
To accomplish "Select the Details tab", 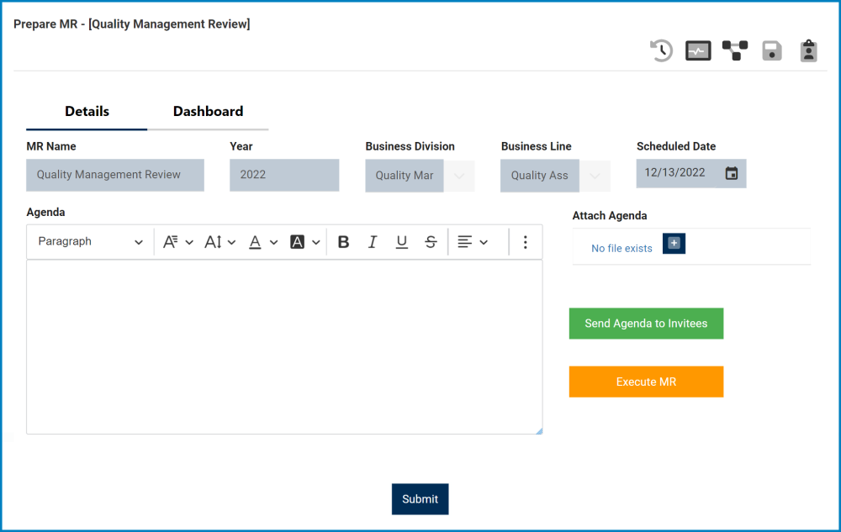I will [x=86, y=111].
